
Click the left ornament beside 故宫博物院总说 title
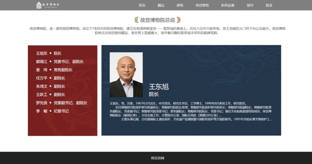tap(136, 20)
